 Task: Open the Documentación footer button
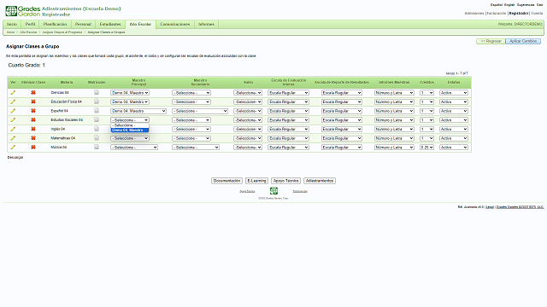point(226,181)
